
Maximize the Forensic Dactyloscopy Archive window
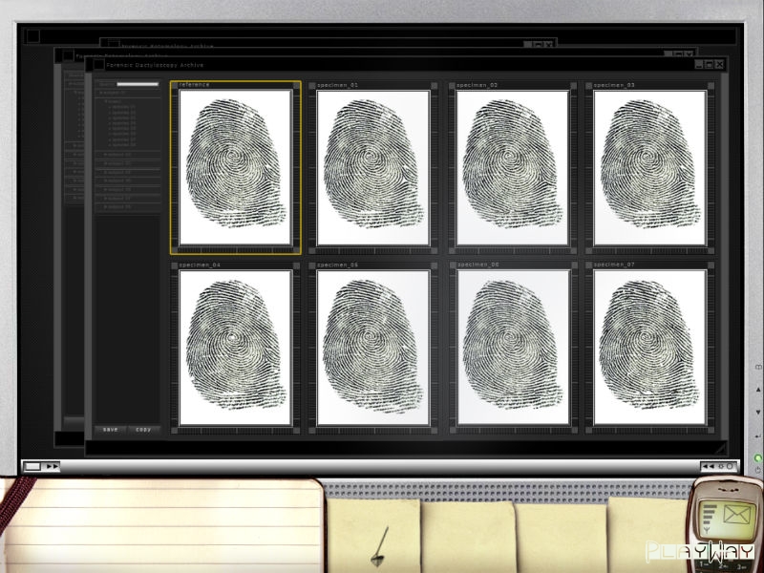[709, 64]
